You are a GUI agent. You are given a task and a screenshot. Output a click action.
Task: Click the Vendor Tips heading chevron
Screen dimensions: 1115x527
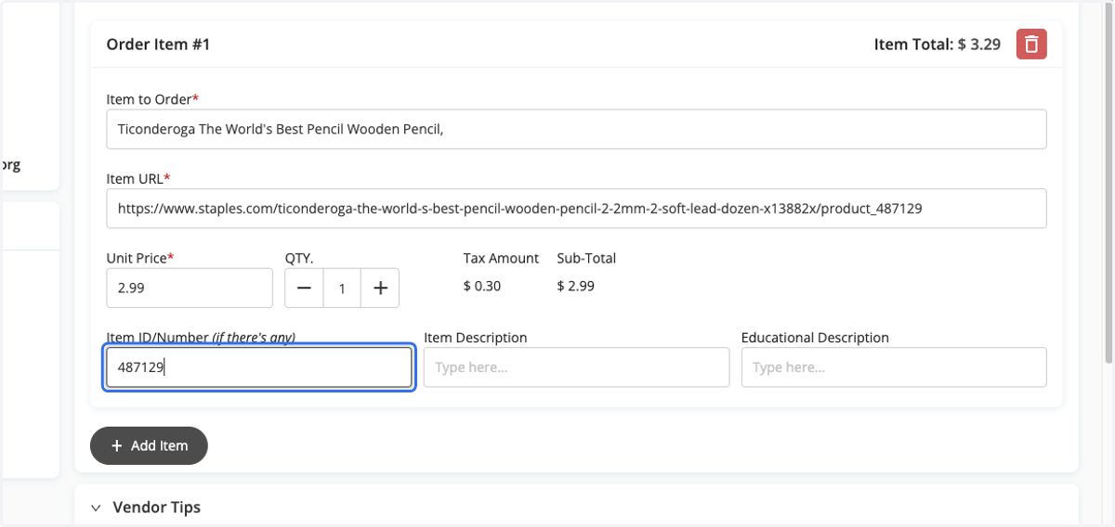[x=96, y=508]
